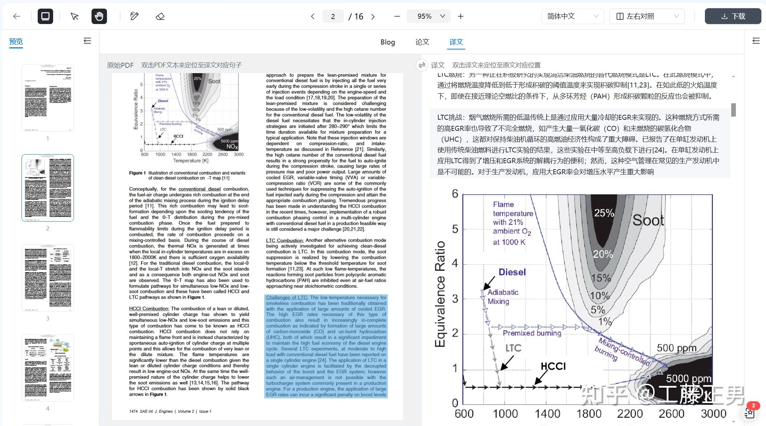Click the LTC挑战 translated paragraph
The height and width of the screenshot is (426, 766).
pos(580,144)
